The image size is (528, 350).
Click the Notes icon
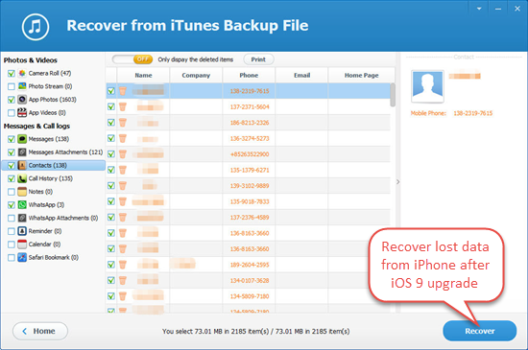coord(22,192)
